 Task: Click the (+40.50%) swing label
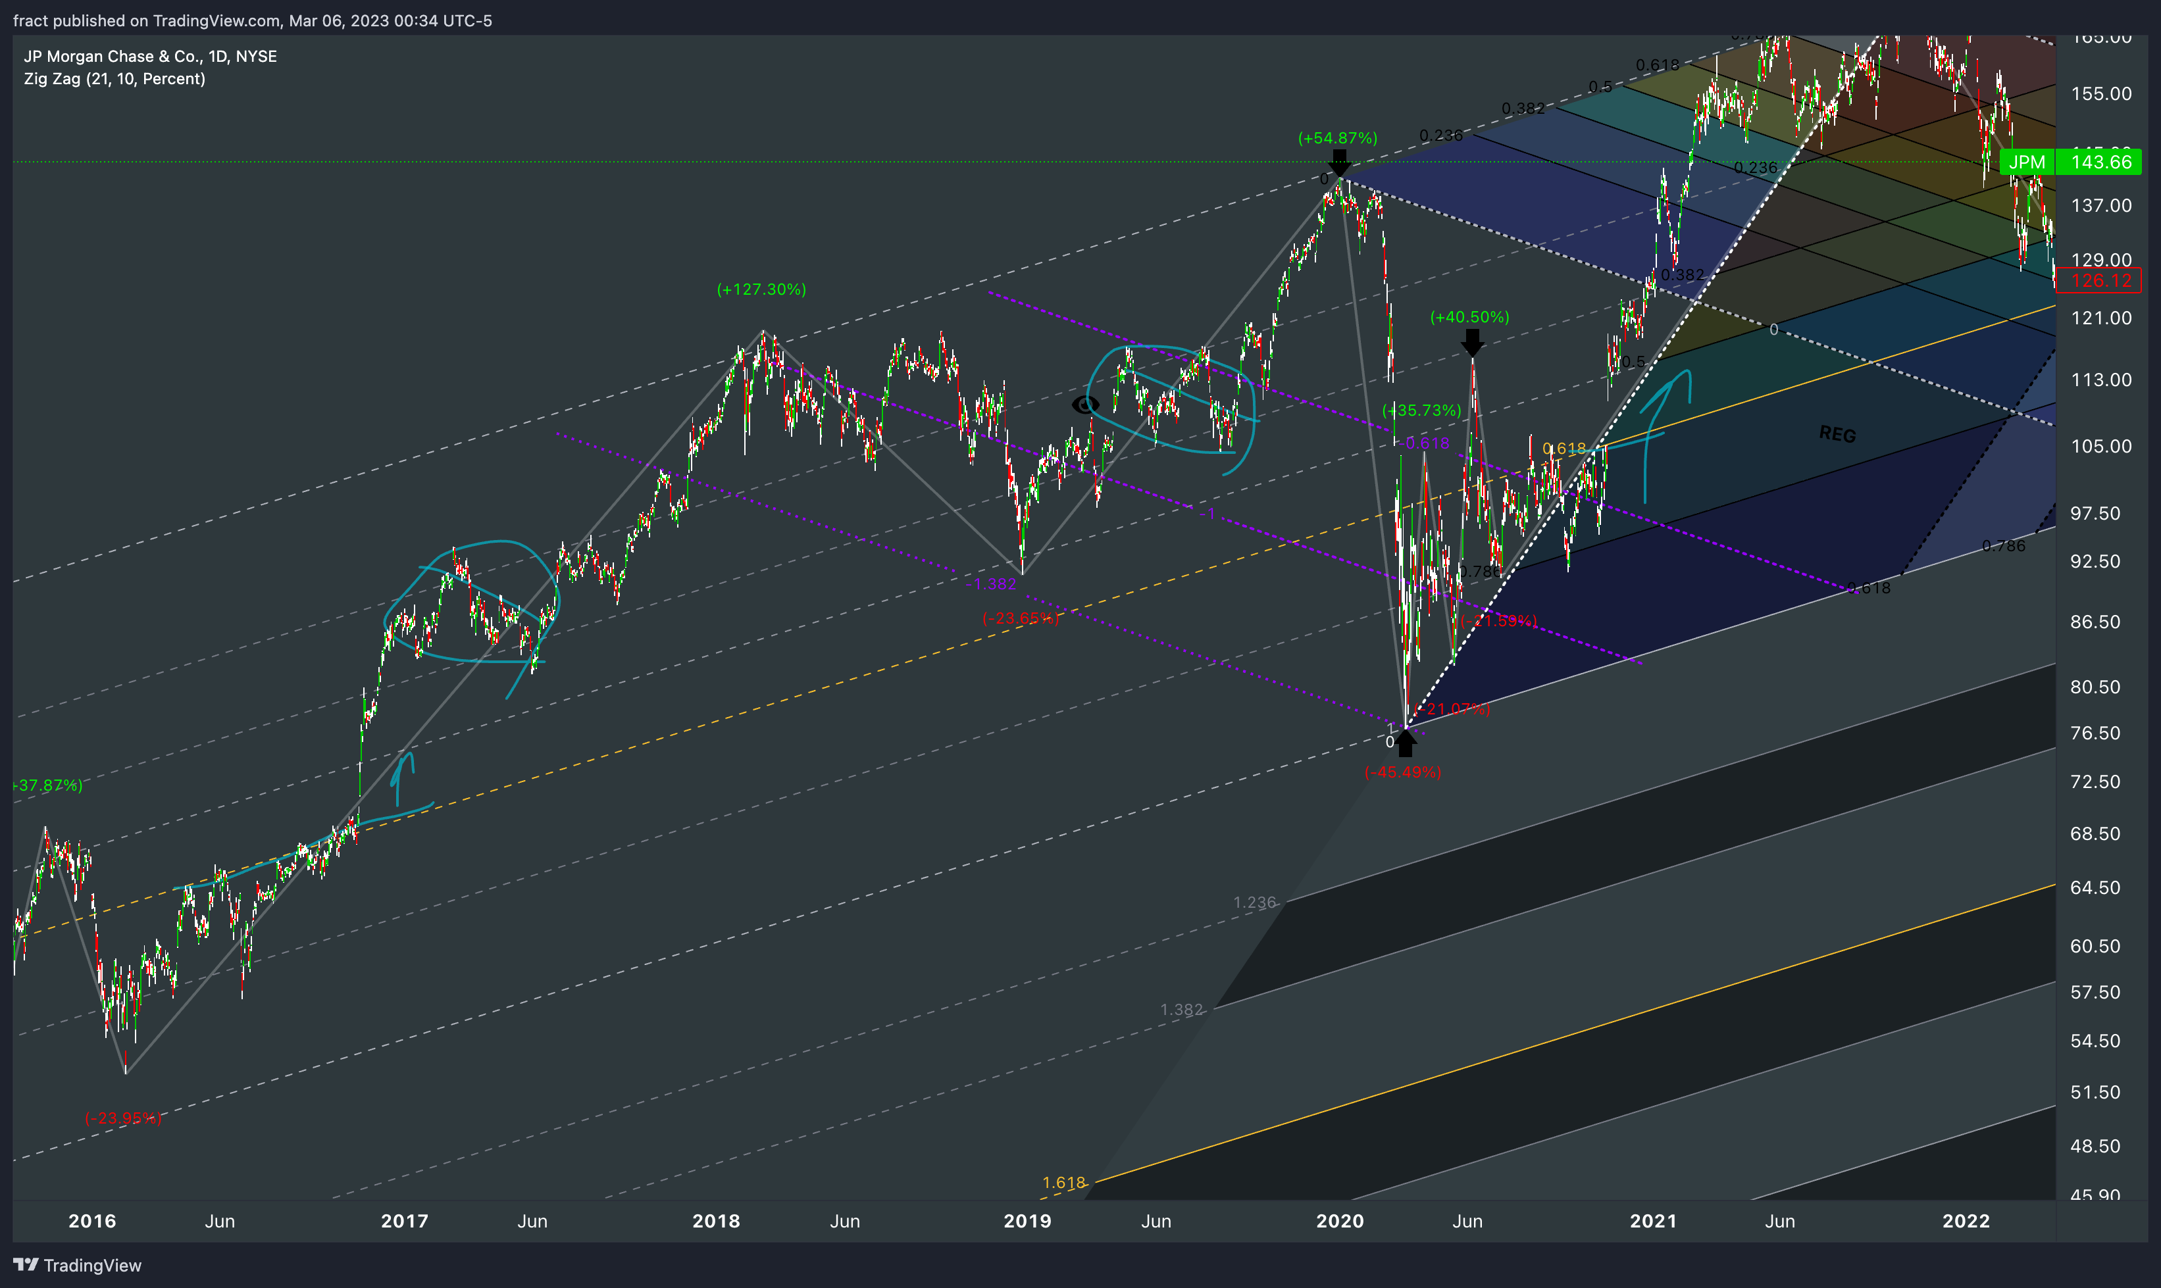tap(1470, 317)
